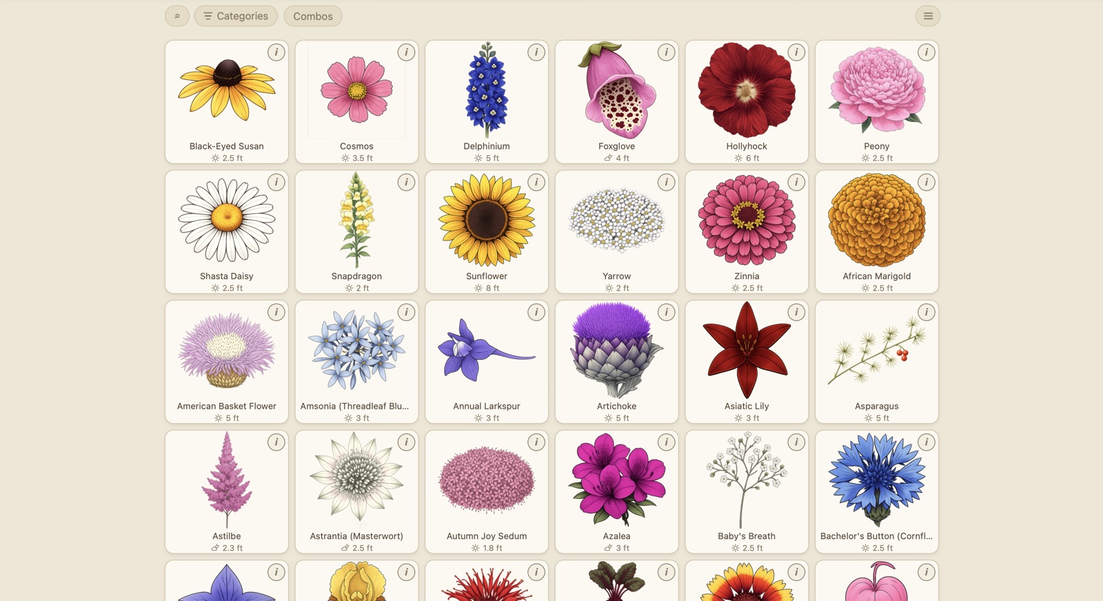
Task: Show info for Cosmos
Action: 407,52
